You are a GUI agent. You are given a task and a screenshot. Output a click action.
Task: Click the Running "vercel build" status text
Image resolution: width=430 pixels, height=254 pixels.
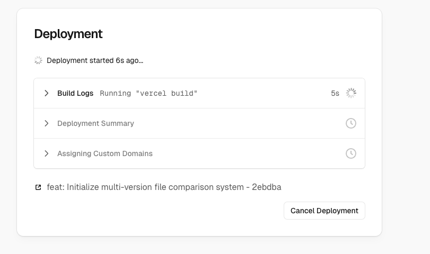pos(148,93)
